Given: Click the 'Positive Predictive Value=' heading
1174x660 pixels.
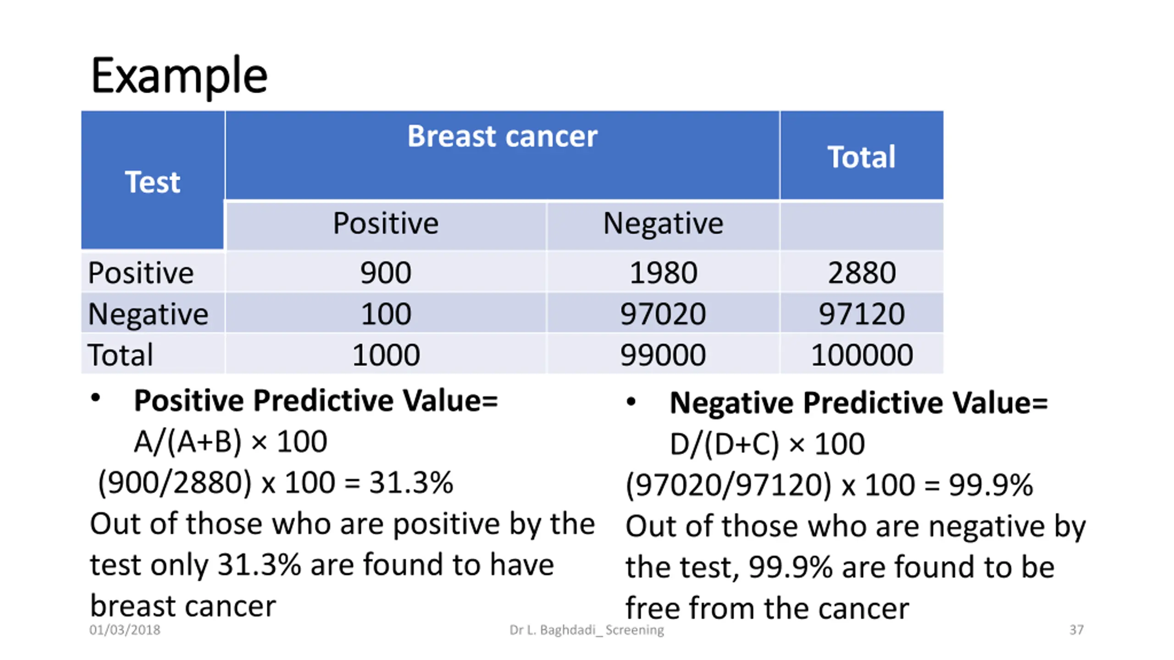Looking at the screenshot, I should [x=316, y=401].
